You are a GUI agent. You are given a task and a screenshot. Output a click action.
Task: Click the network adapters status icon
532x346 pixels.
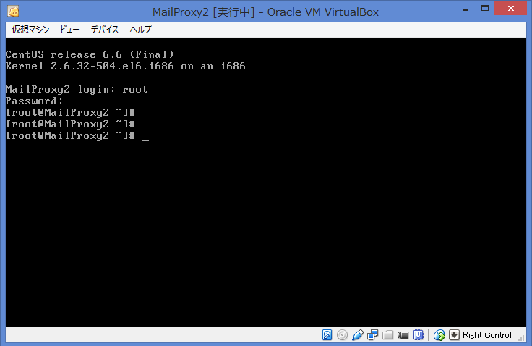point(372,335)
